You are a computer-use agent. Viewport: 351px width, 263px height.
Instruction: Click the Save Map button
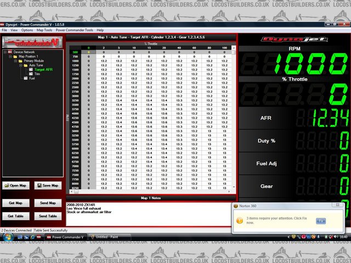click(48, 185)
